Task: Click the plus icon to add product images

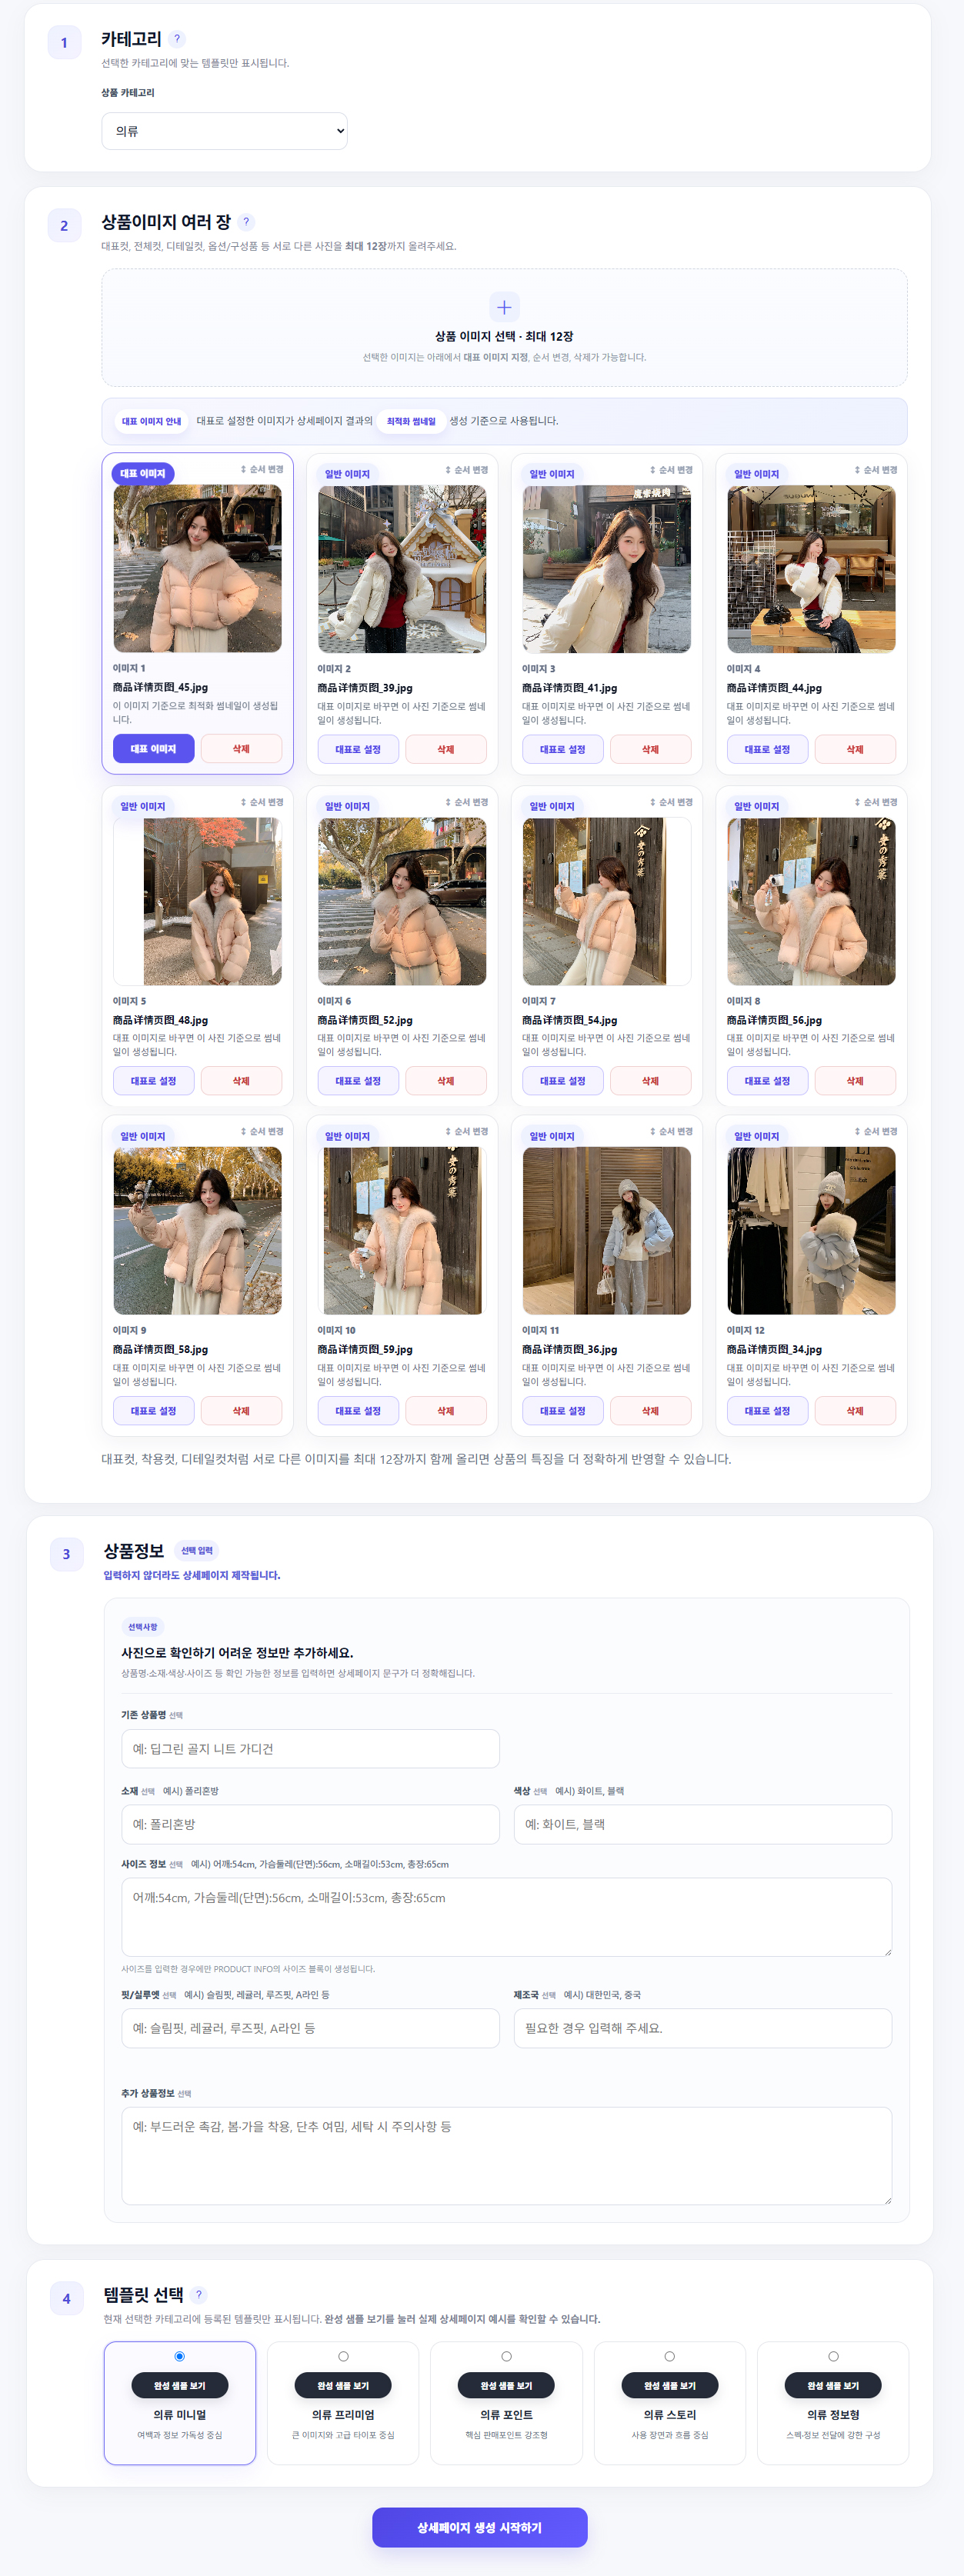Action: pyautogui.click(x=504, y=307)
